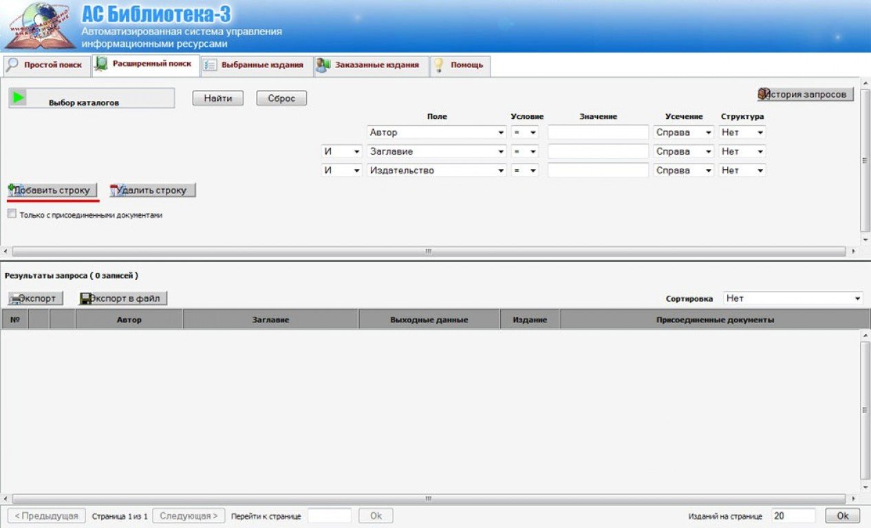Click the printer icon on Экспорт button
Image resolution: width=871 pixels, height=528 pixels.
click(x=15, y=299)
